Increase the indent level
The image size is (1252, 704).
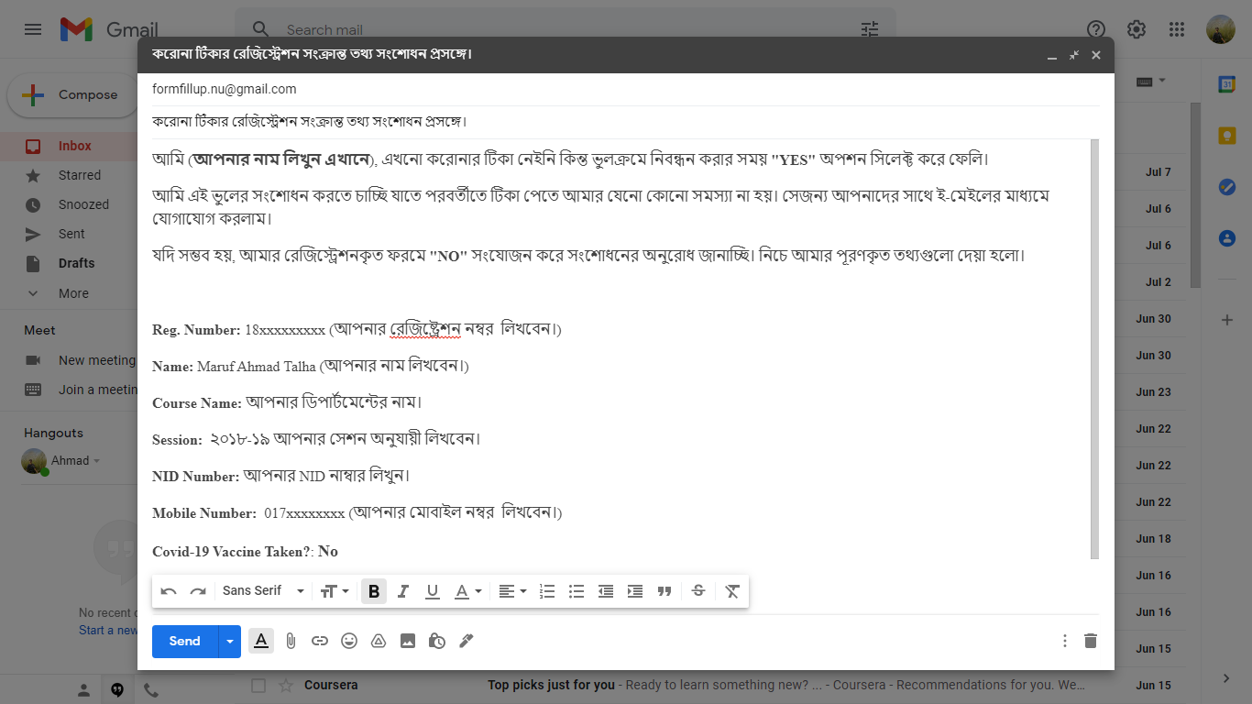635,591
